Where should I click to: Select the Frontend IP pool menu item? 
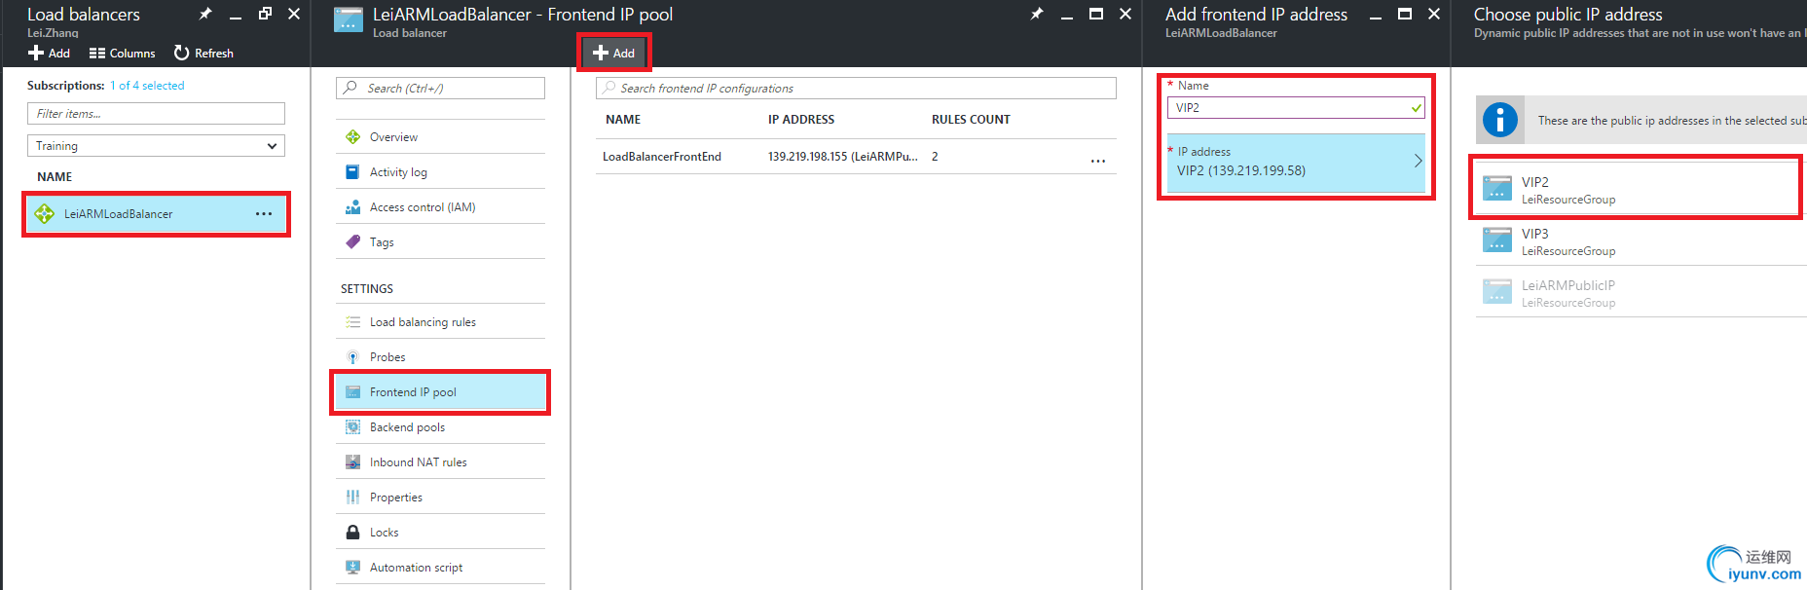pyautogui.click(x=440, y=392)
